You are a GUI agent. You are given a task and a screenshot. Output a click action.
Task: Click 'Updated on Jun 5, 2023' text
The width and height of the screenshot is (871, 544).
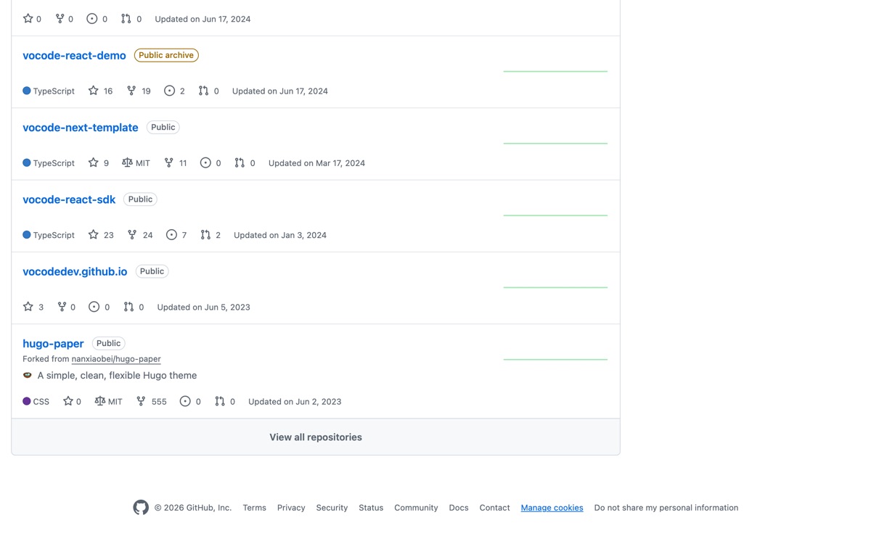pos(203,307)
